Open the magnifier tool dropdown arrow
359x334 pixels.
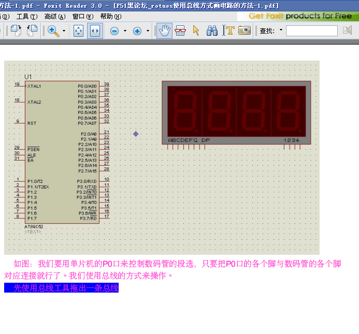coord(64,31)
